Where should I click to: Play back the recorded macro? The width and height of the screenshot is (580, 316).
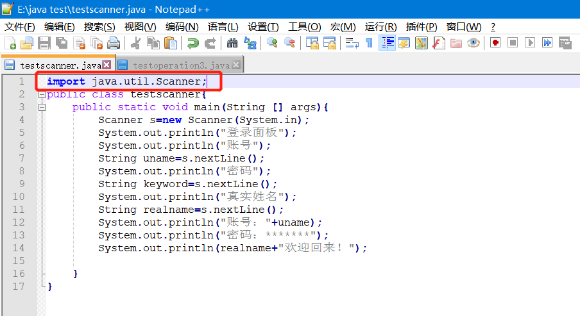530,43
